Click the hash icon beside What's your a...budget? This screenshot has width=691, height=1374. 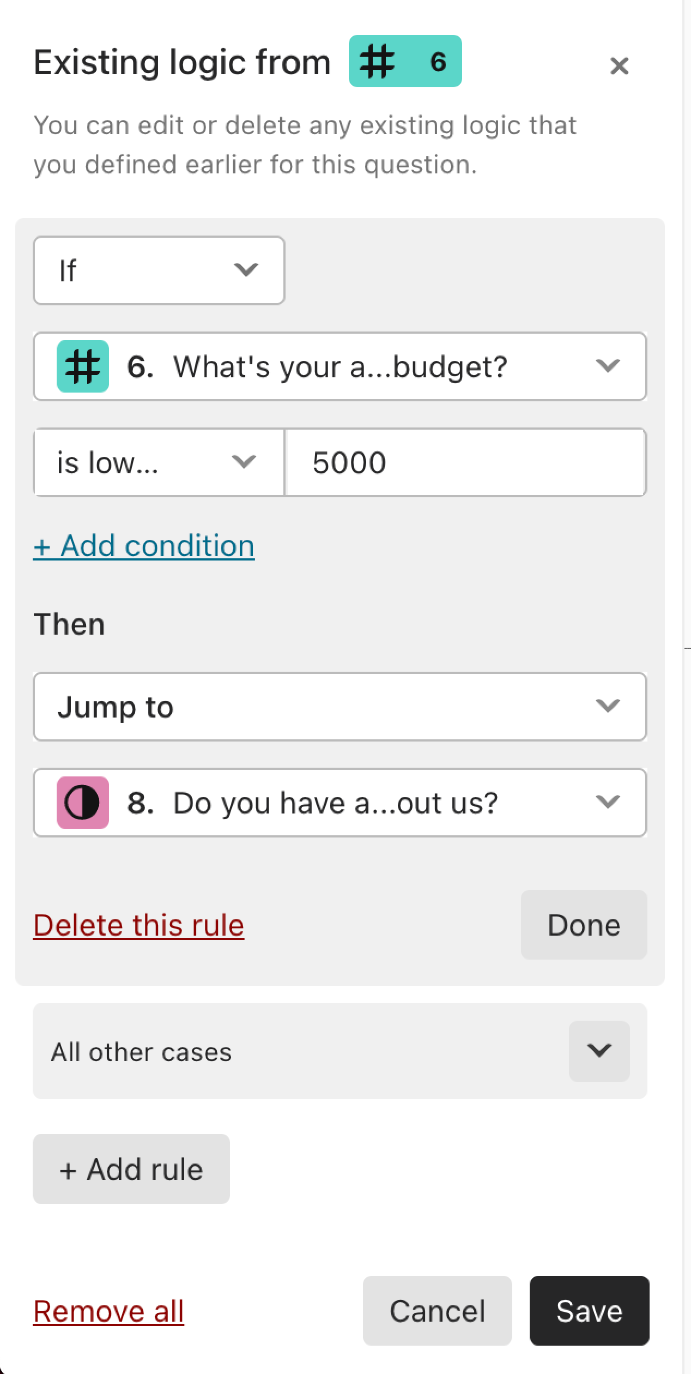tap(83, 366)
